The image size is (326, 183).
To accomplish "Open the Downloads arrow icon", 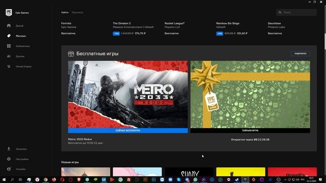I will pos(9,149).
